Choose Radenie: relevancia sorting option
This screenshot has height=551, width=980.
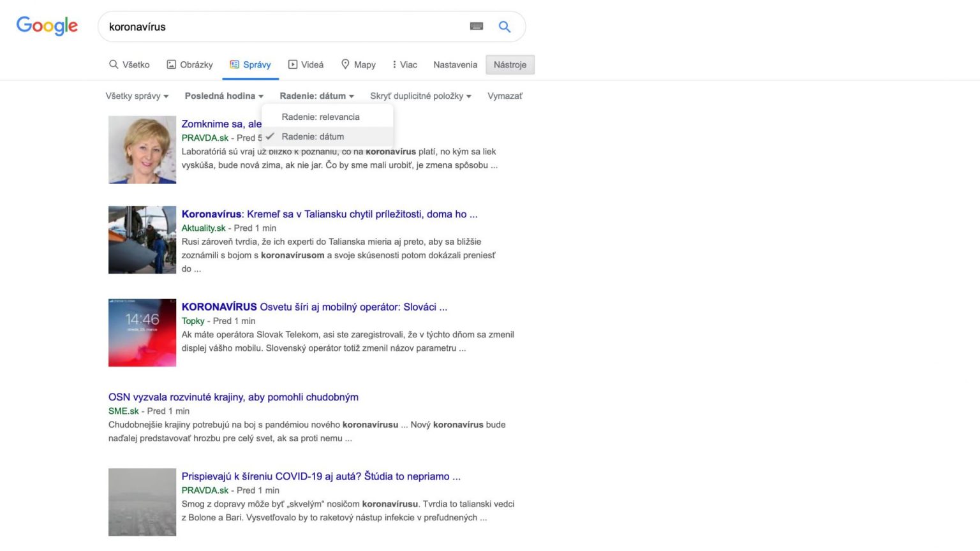click(x=320, y=117)
